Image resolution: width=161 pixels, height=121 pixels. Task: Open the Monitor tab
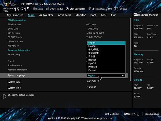tap(80, 15)
